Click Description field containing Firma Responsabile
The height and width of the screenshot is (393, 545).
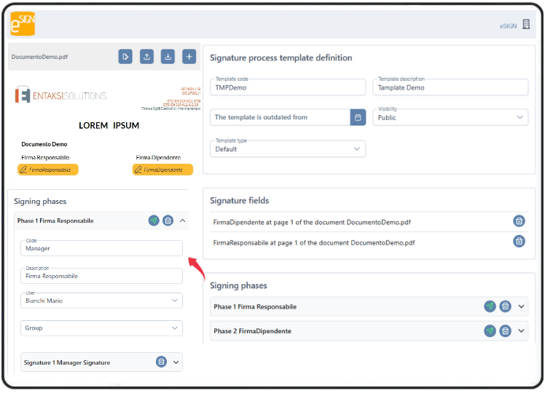[x=101, y=276]
